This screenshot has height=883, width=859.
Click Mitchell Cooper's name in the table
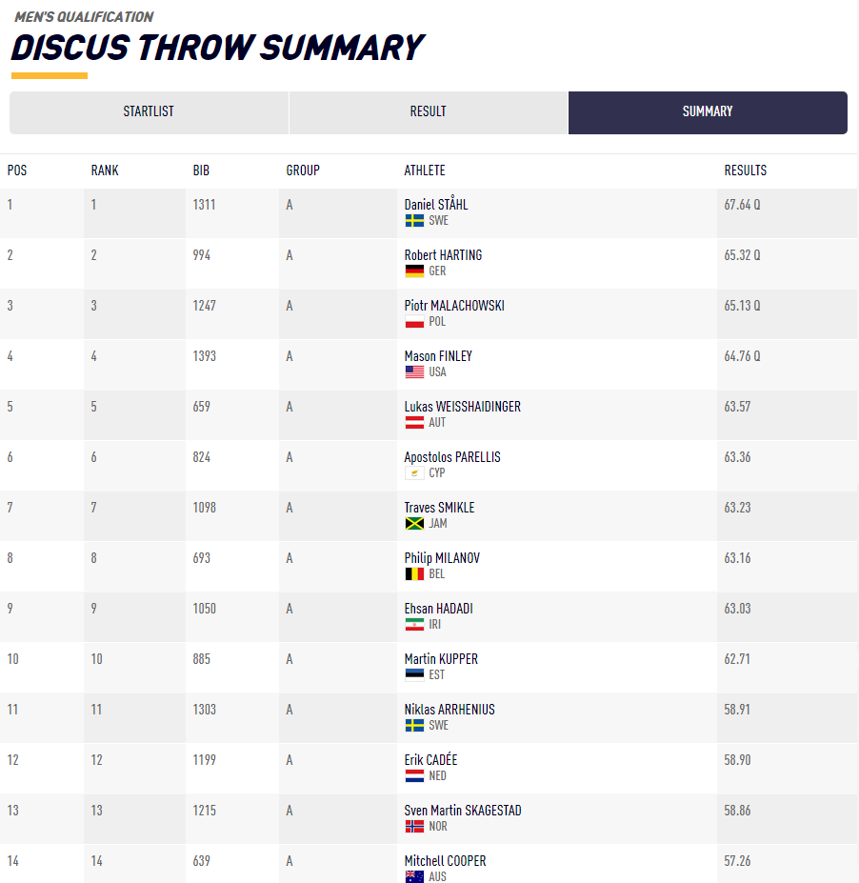click(445, 861)
